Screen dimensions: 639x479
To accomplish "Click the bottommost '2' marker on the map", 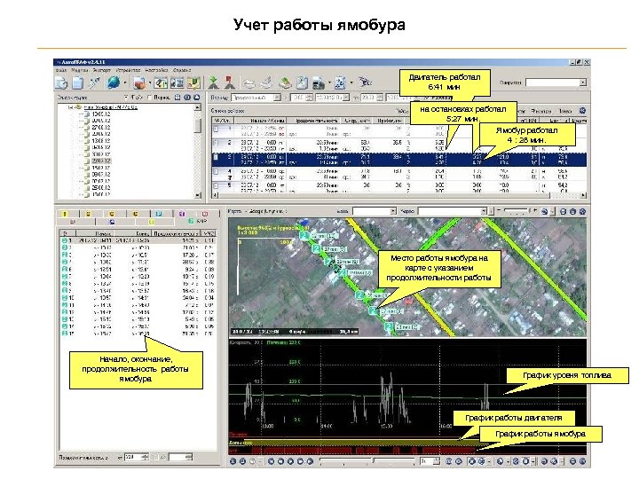I will pos(390,326).
